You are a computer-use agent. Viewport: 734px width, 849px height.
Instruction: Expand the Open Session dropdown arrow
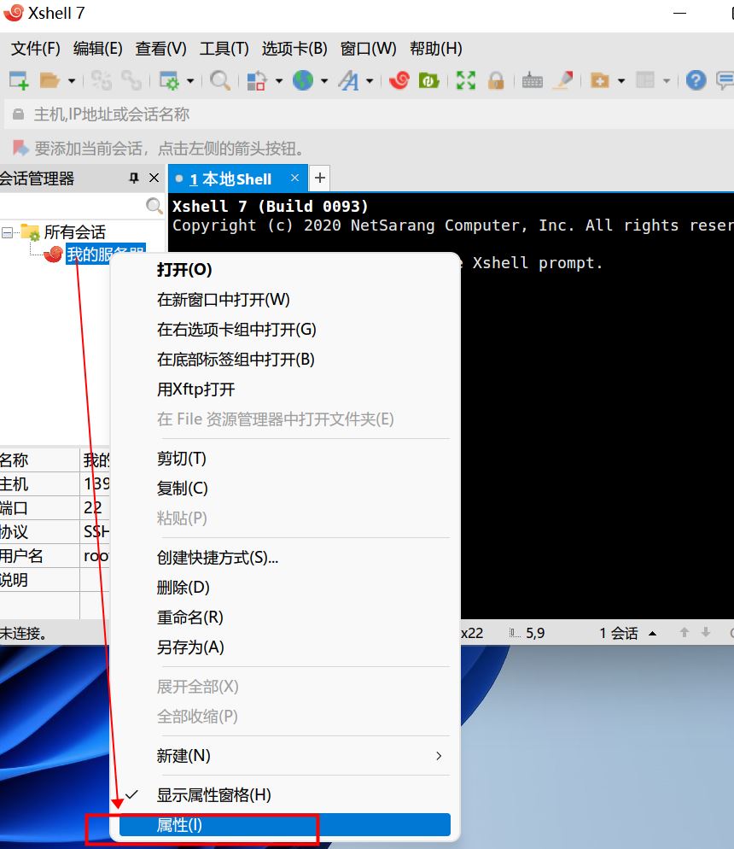pos(72,81)
